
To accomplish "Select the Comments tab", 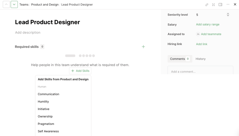I will pos(180,59).
